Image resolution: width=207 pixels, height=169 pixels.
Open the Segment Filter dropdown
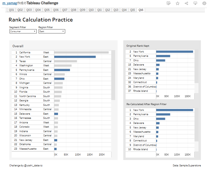click(23, 31)
